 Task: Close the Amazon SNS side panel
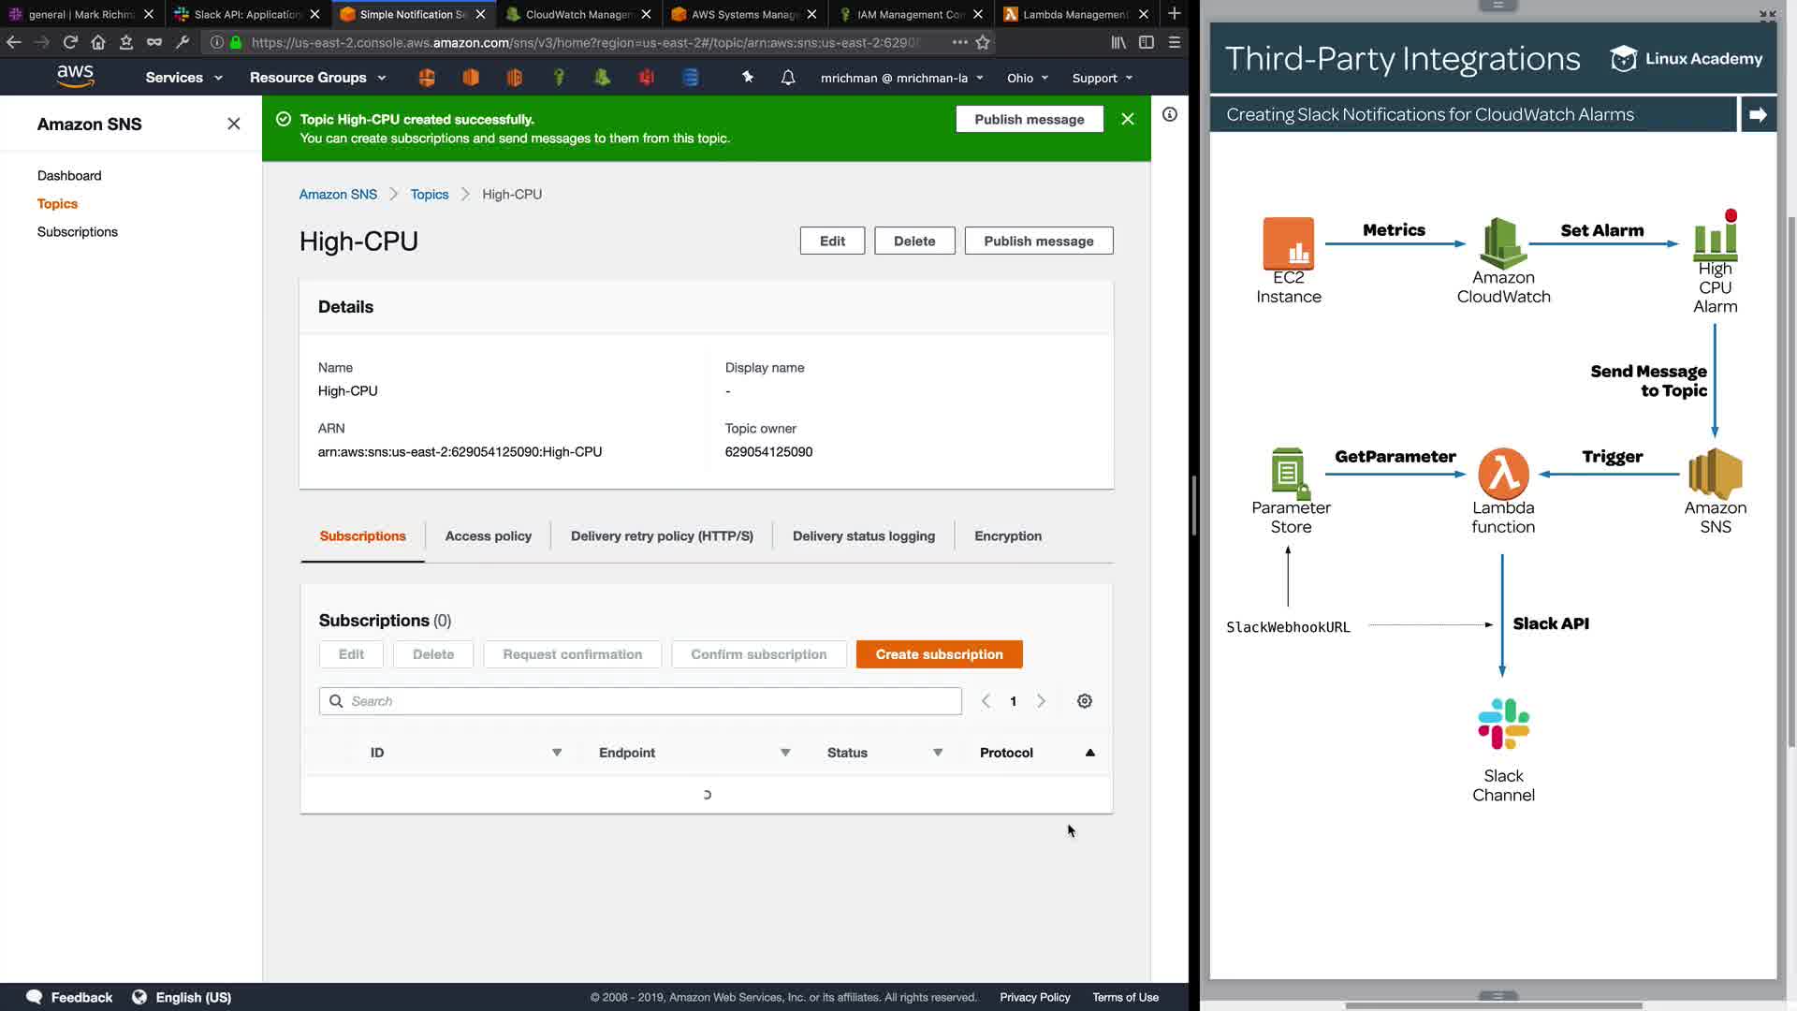(x=234, y=124)
